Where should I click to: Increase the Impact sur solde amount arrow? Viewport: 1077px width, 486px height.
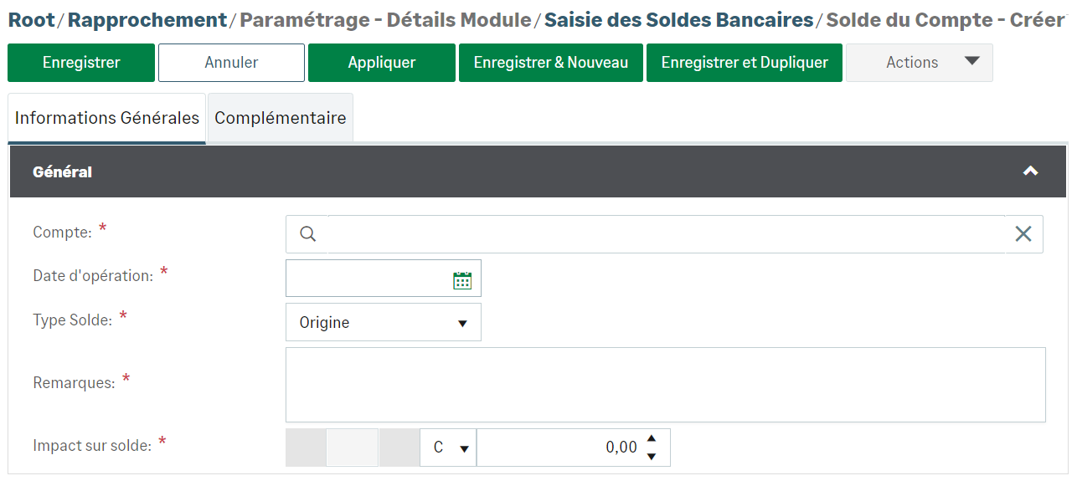point(652,438)
